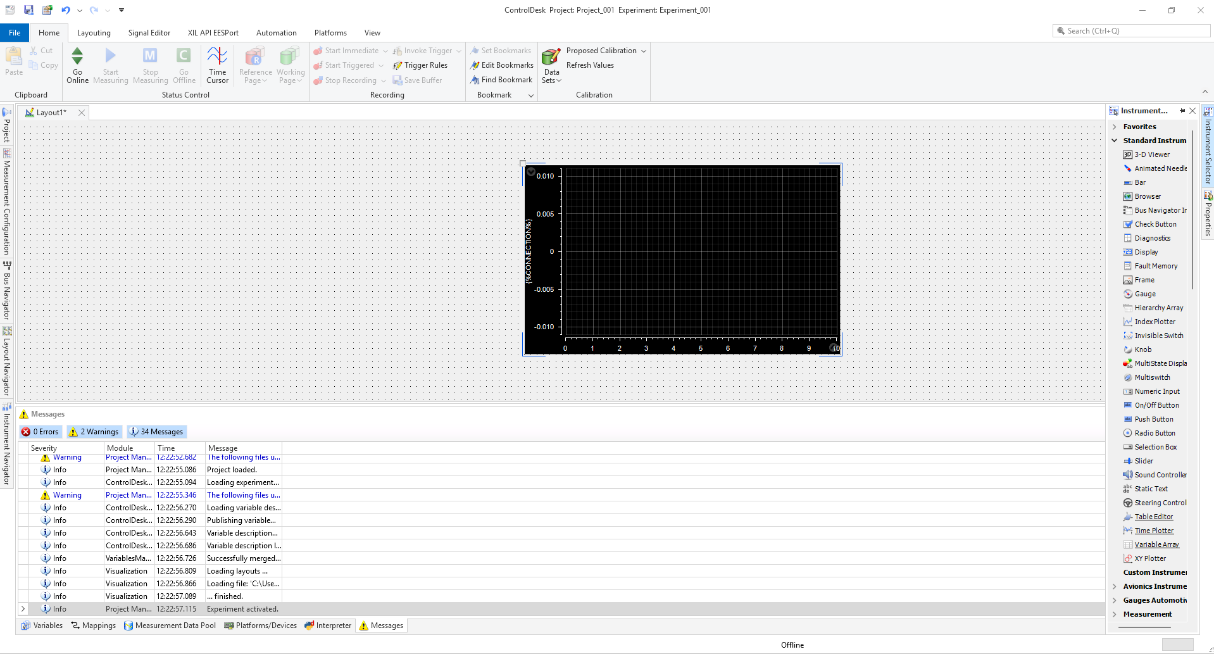The height and width of the screenshot is (654, 1214).
Task: Select the Gauge instrument
Action: click(1144, 294)
